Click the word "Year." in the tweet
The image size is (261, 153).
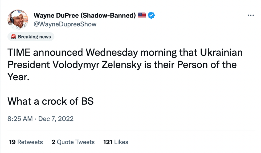[x=18, y=76]
